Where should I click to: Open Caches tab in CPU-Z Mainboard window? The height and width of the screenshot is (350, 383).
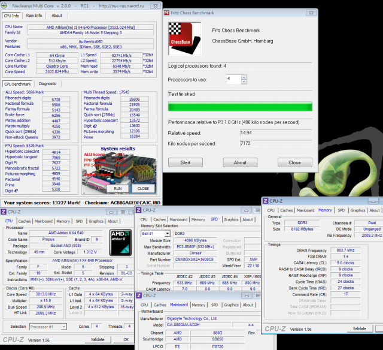click(160, 305)
